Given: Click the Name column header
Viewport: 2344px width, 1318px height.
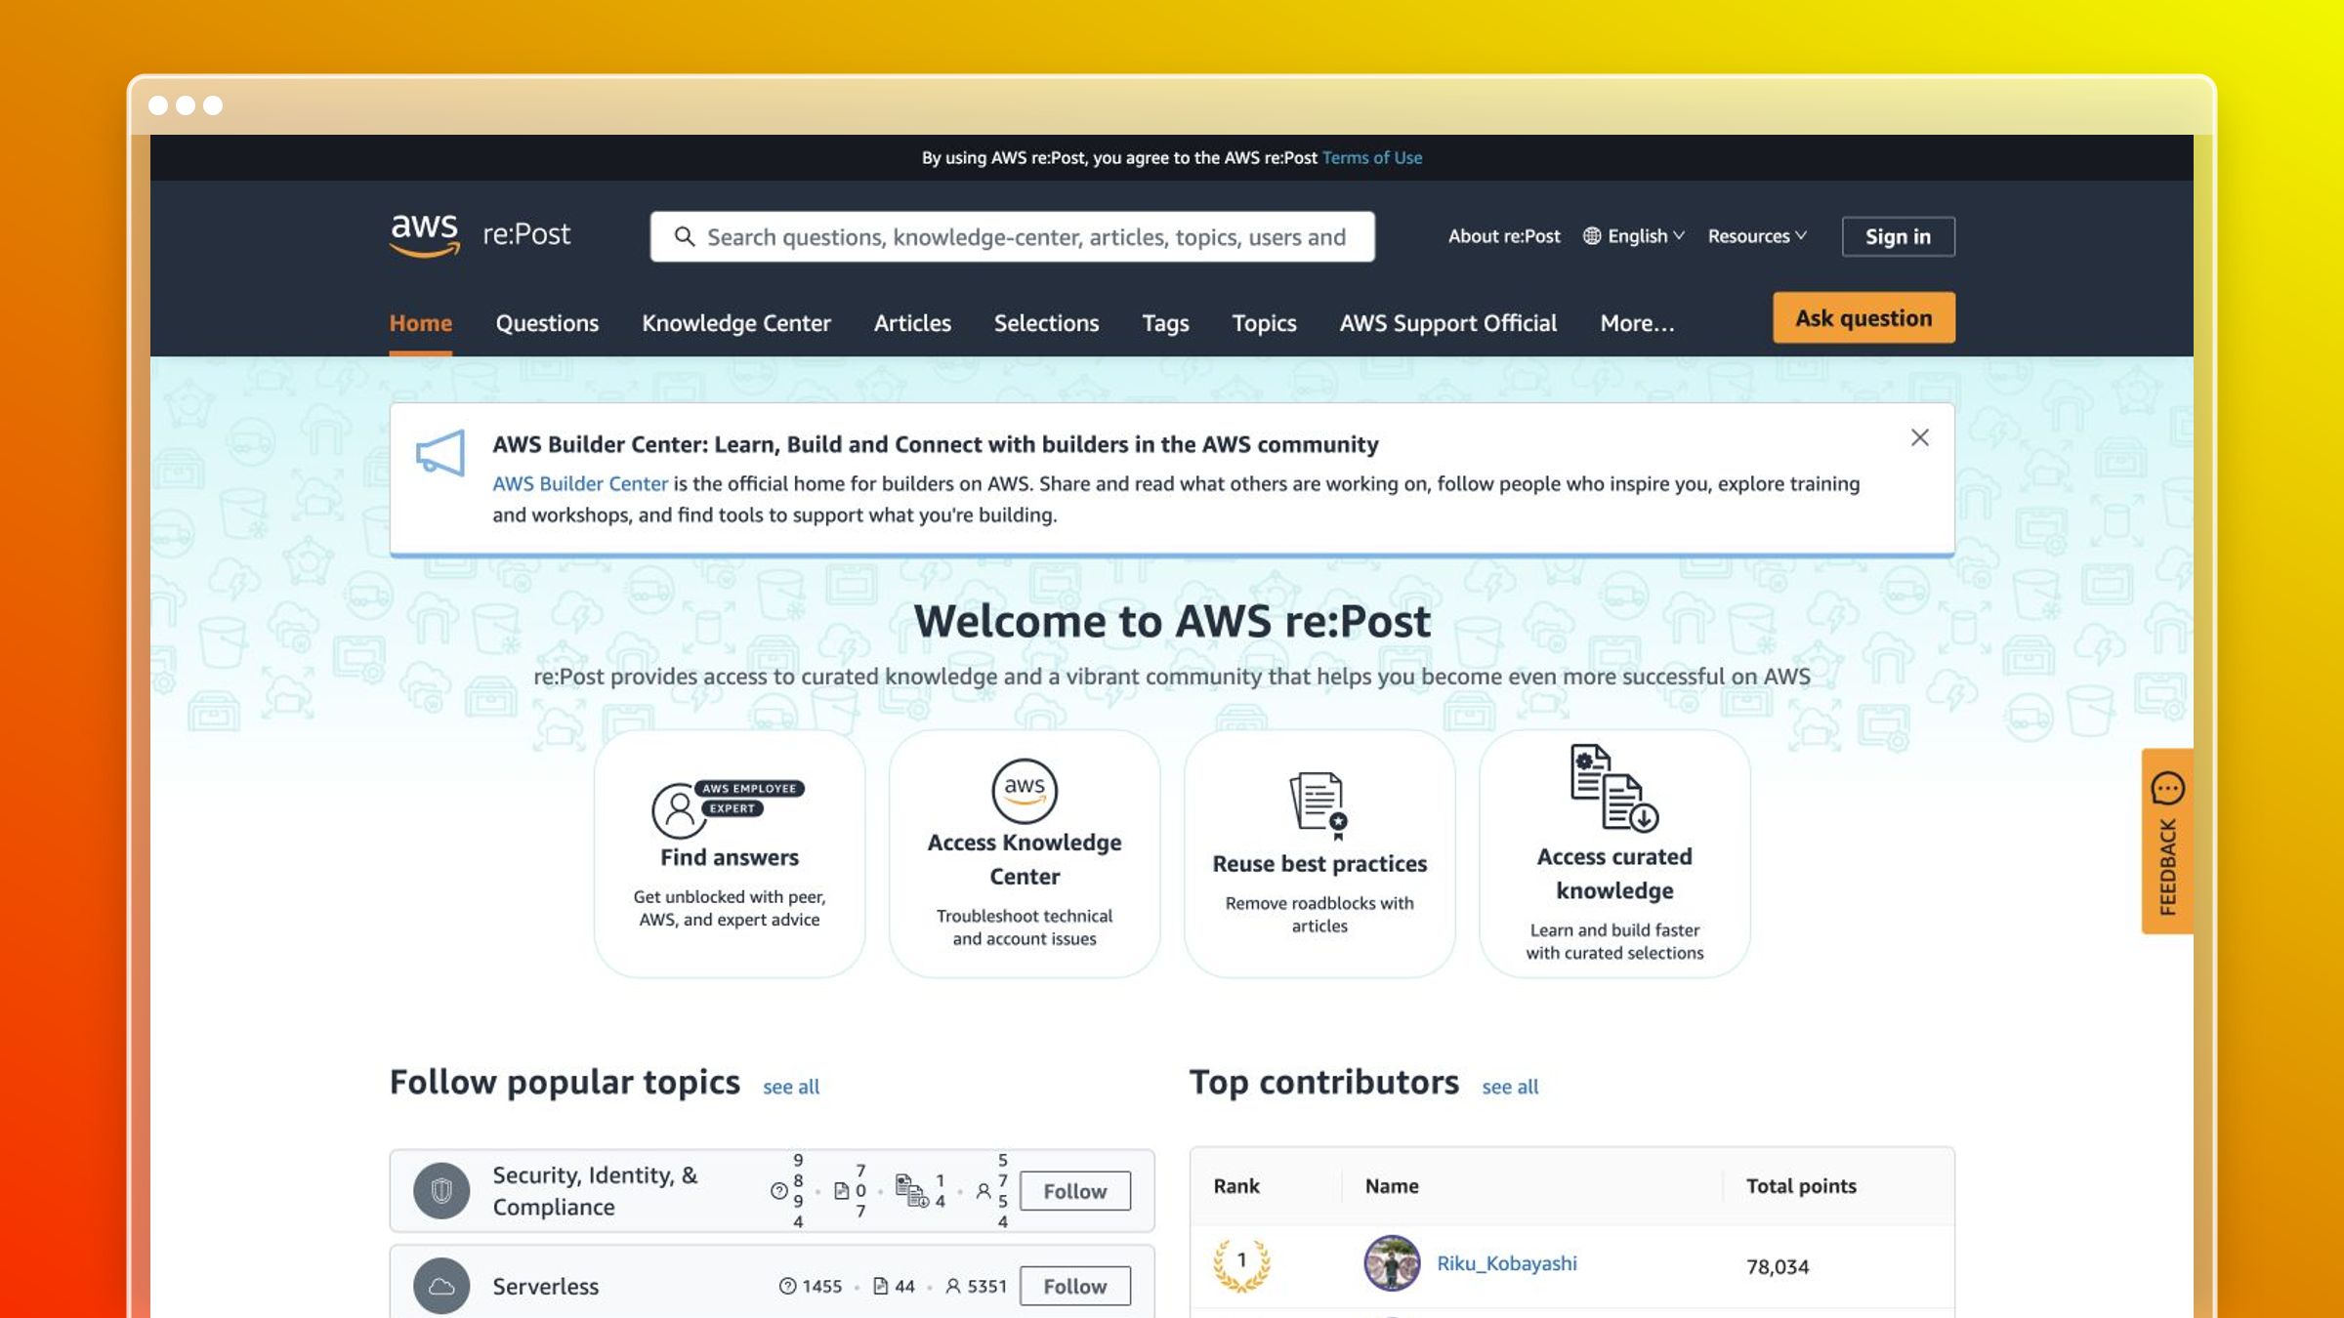Looking at the screenshot, I should coord(1392,1185).
